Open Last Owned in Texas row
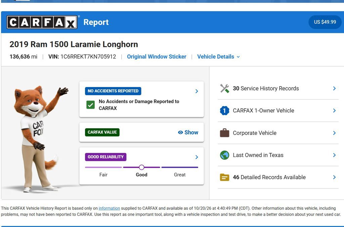Screen dimensions: 344x227 pyautogui.click(x=278, y=155)
